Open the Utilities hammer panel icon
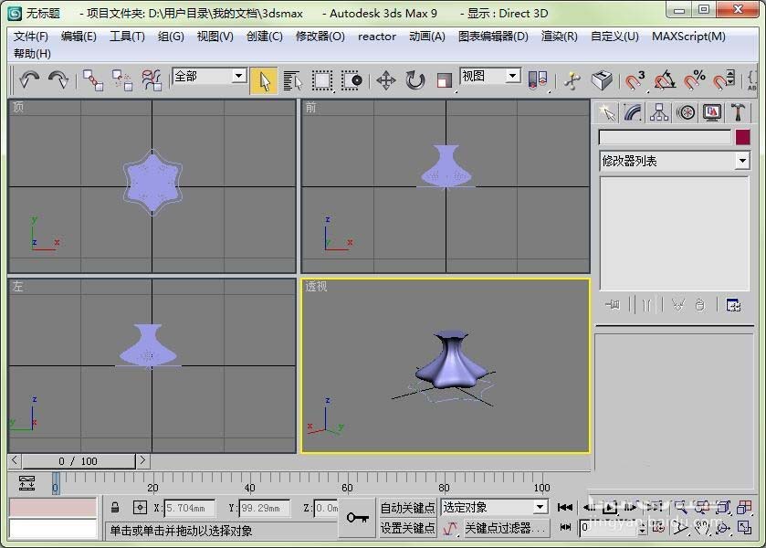Image resolution: width=766 pixels, height=548 pixels. pos(738,113)
